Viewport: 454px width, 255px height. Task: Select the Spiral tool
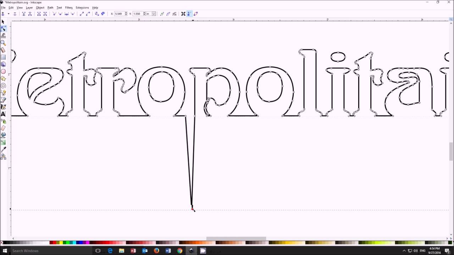coord(3,85)
